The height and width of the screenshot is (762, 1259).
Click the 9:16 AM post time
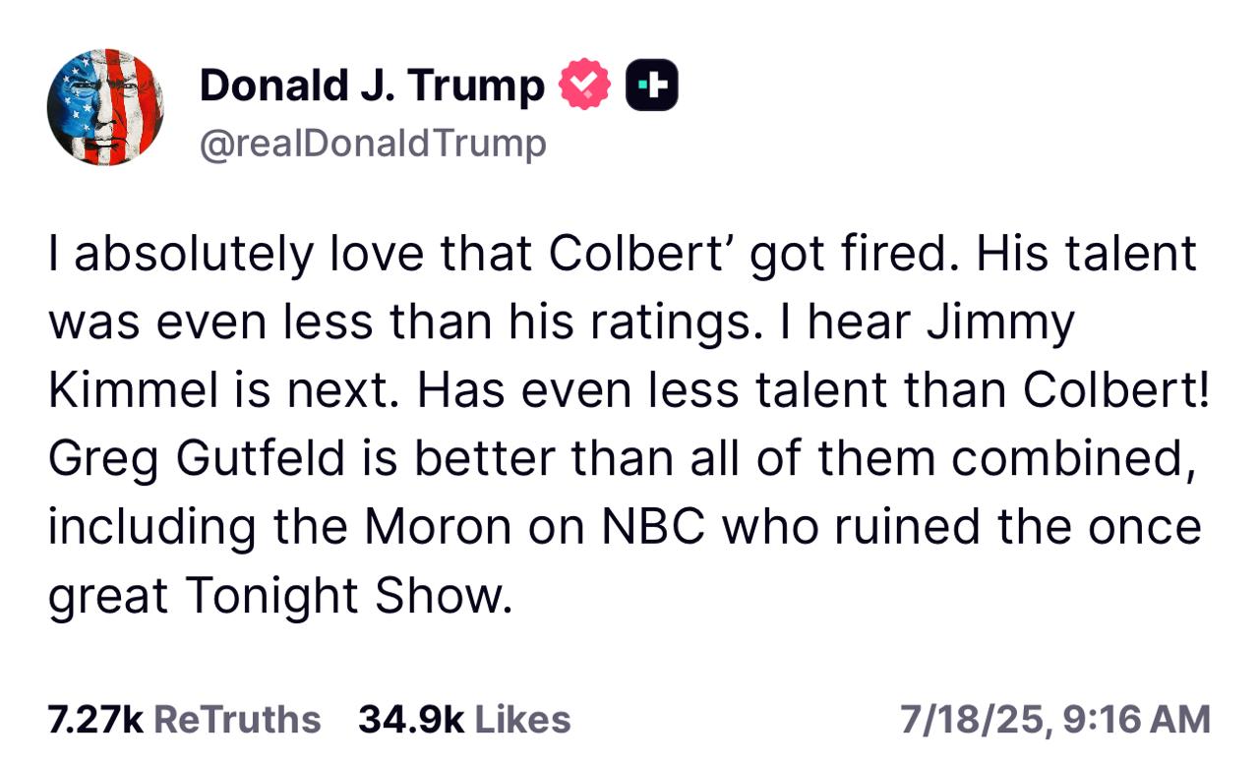coord(1136,720)
